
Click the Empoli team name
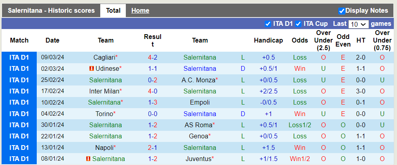tap(200, 102)
